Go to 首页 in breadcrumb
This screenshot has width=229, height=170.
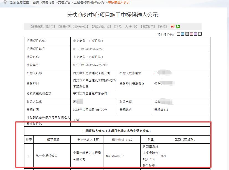pos(36,2)
